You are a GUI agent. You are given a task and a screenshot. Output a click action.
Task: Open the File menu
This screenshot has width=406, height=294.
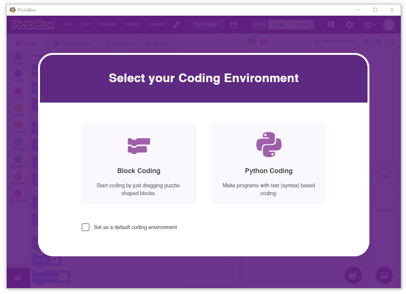(68, 24)
